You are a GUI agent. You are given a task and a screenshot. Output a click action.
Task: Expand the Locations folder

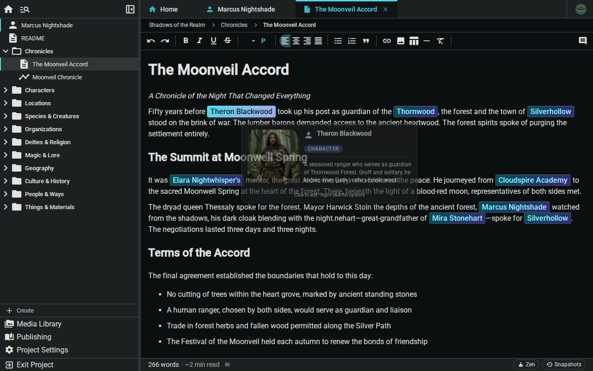pyautogui.click(x=6, y=103)
